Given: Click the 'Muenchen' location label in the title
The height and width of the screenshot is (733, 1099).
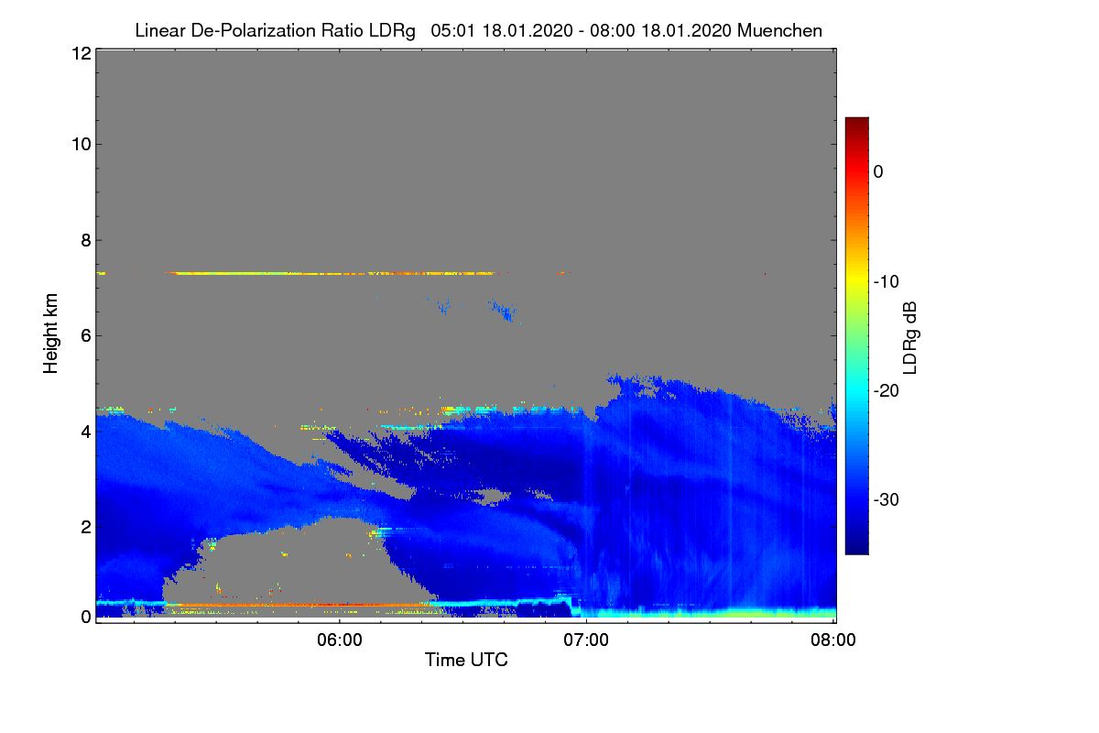Looking at the screenshot, I should pos(779,30).
